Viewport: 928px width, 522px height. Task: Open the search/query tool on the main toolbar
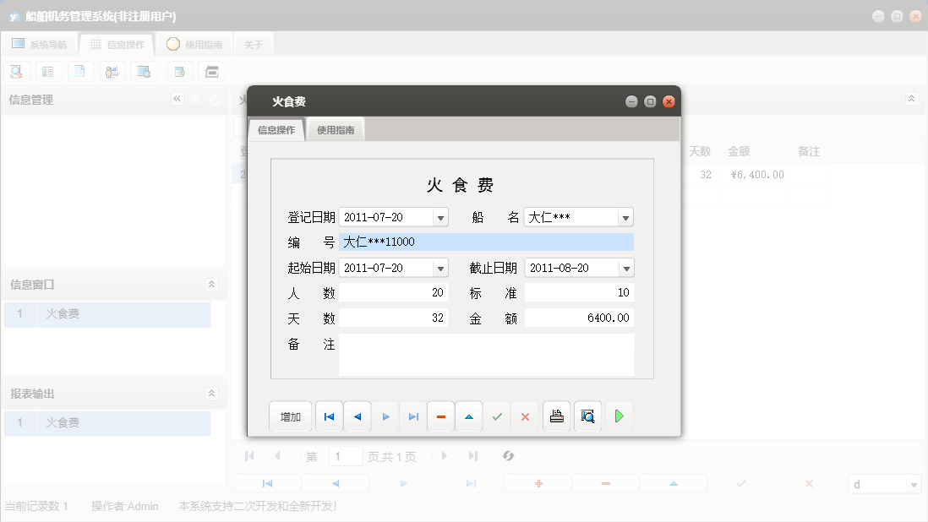[x=16, y=71]
